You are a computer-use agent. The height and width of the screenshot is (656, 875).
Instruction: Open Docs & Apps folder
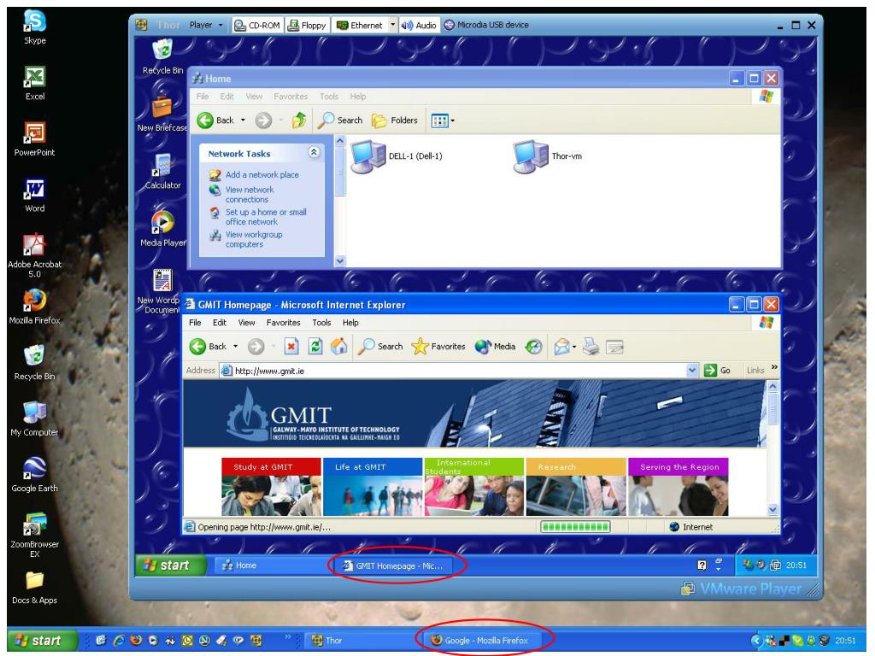(x=34, y=587)
